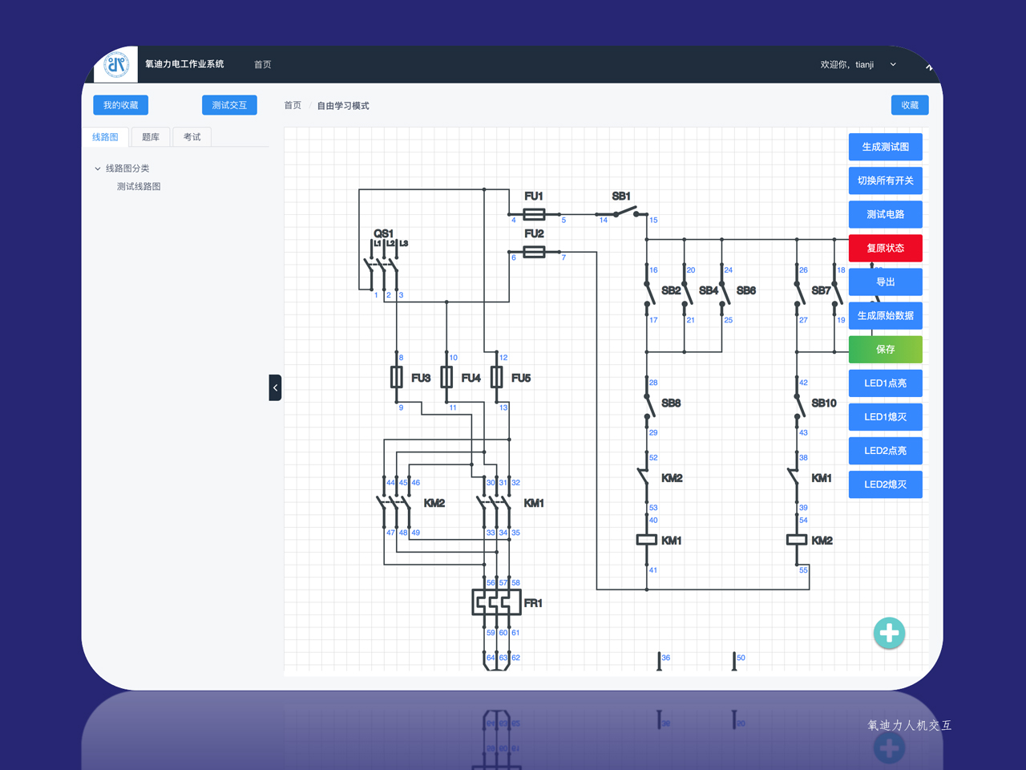Viewport: 1026px width, 770px height.
Task: Click the 首页 breadcrumb link
Action: click(x=293, y=106)
